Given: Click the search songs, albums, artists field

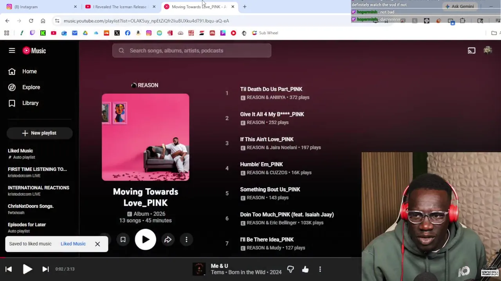Looking at the screenshot, I should point(192,50).
